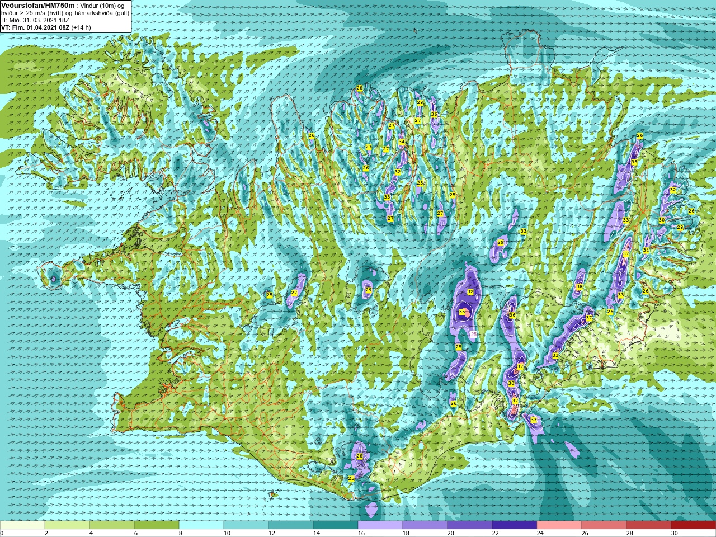Select the light purple 18–20 m/s legend swatch
The width and height of the screenshot is (716, 537).
click(425, 525)
